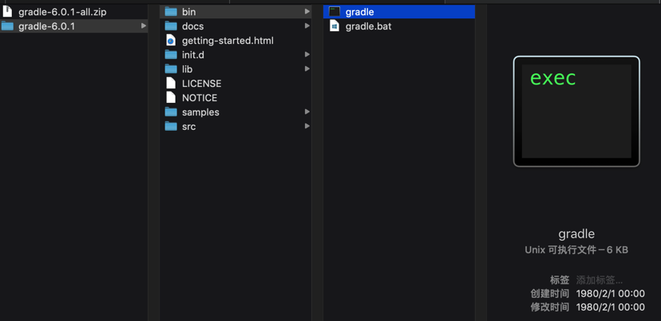Select the lib folder icon
The image size is (661, 321).
coord(171,69)
